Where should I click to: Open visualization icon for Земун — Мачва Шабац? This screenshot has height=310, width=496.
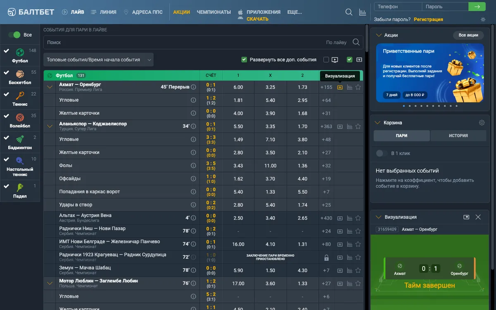click(340, 271)
